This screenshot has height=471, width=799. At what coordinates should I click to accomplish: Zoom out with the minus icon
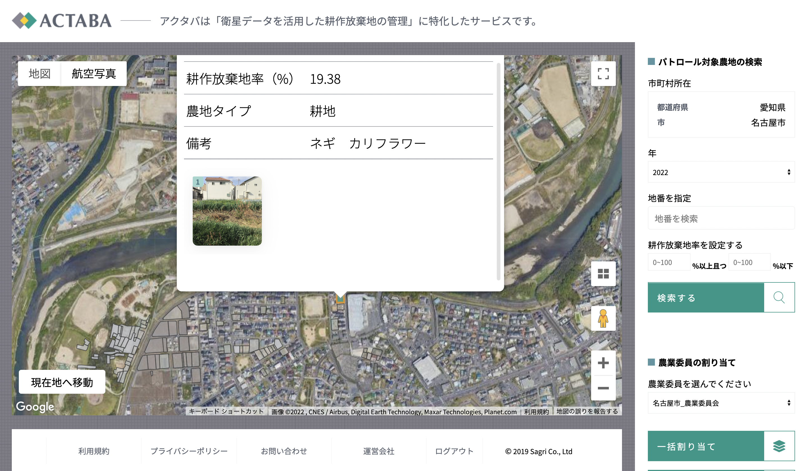pos(603,388)
